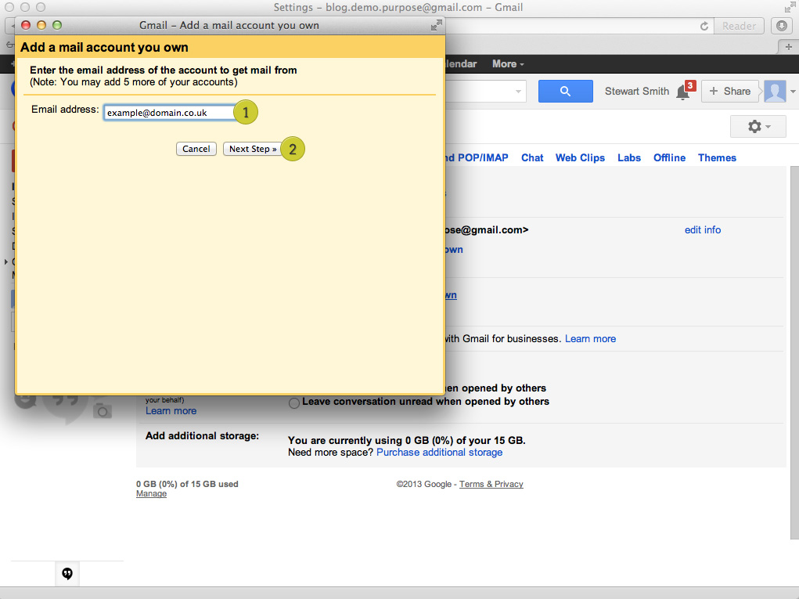Click the blue search magnifier button
Screen dimensions: 799x599
click(565, 92)
